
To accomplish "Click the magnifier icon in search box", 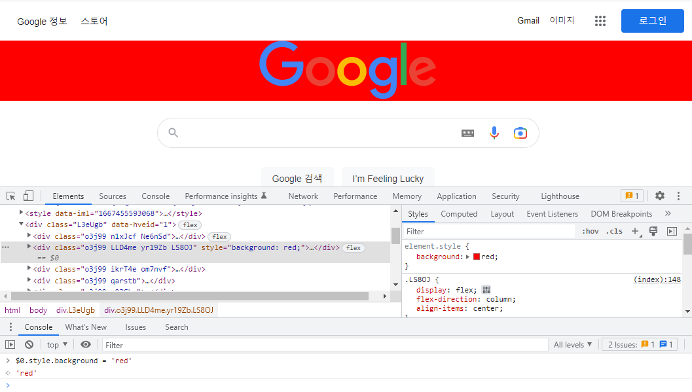I will (173, 133).
